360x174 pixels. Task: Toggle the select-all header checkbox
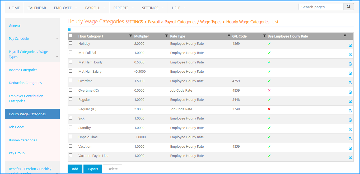[71, 36]
